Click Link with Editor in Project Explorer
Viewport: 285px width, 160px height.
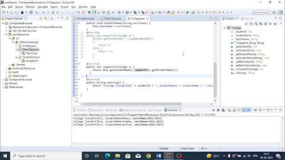pyautogui.click(x=45, y=19)
